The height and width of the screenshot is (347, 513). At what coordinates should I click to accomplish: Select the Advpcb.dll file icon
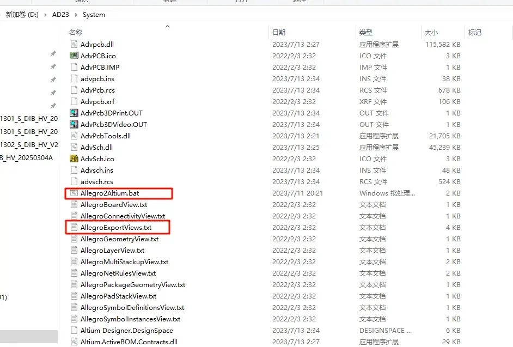coord(74,44)
